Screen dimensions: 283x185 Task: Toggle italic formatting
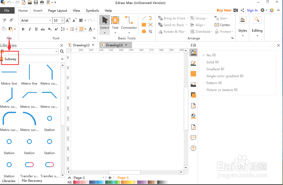point(30,29)
